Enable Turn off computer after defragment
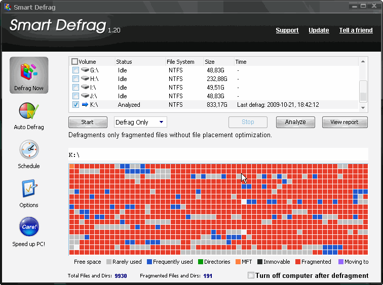This screenshot has width=383, height=285. pos(251,275)
